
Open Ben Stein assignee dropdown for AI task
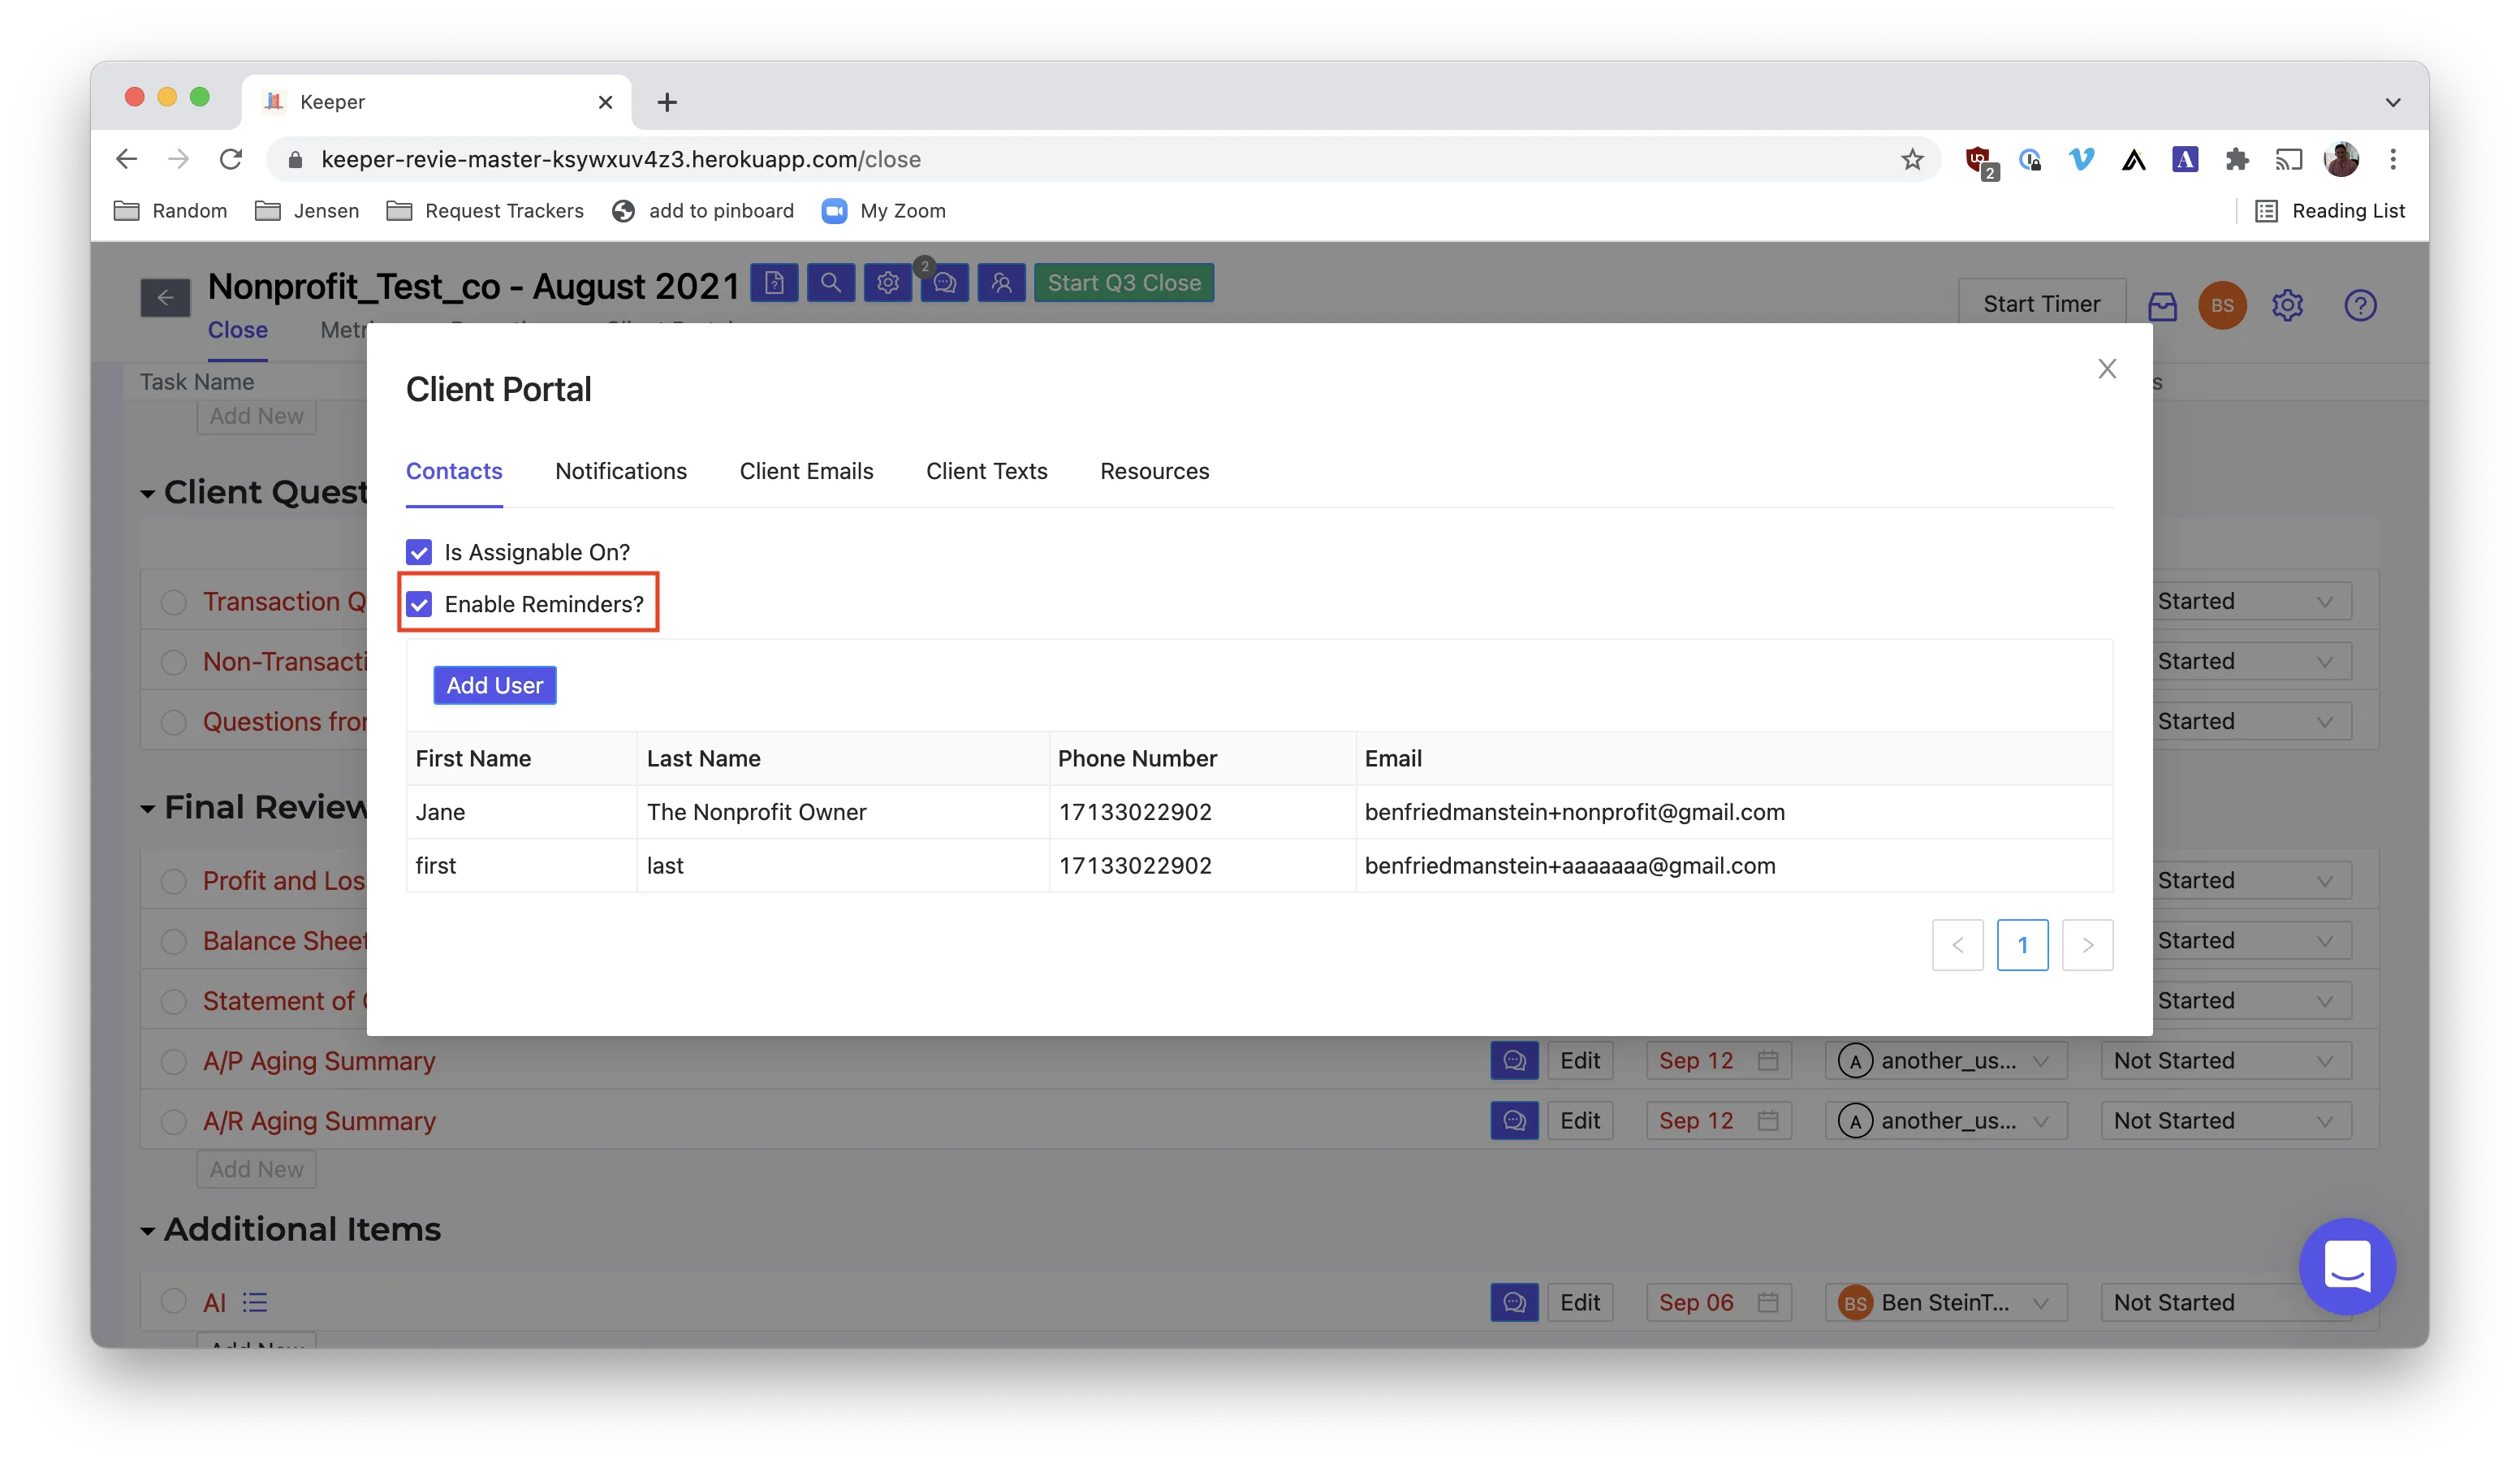coord(1946,1303)
